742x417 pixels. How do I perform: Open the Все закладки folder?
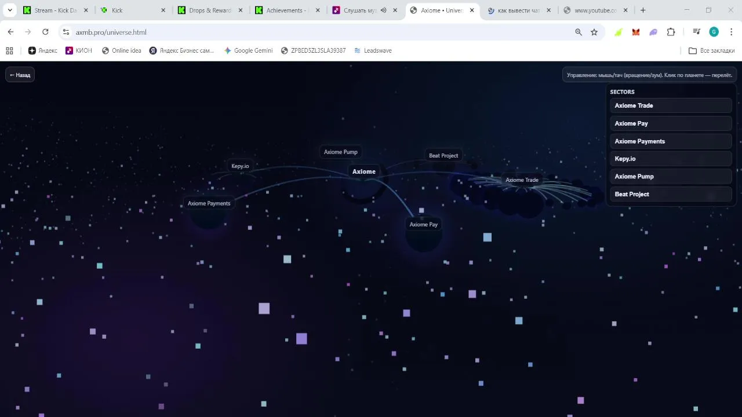point(711,50)
